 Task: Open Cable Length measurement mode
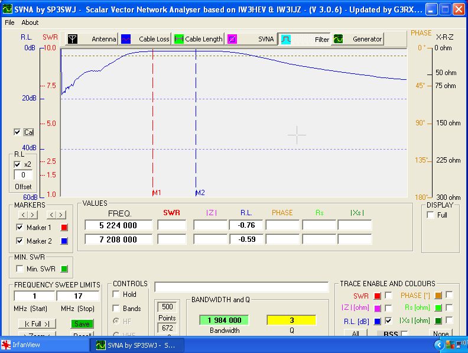coord(178,39)
